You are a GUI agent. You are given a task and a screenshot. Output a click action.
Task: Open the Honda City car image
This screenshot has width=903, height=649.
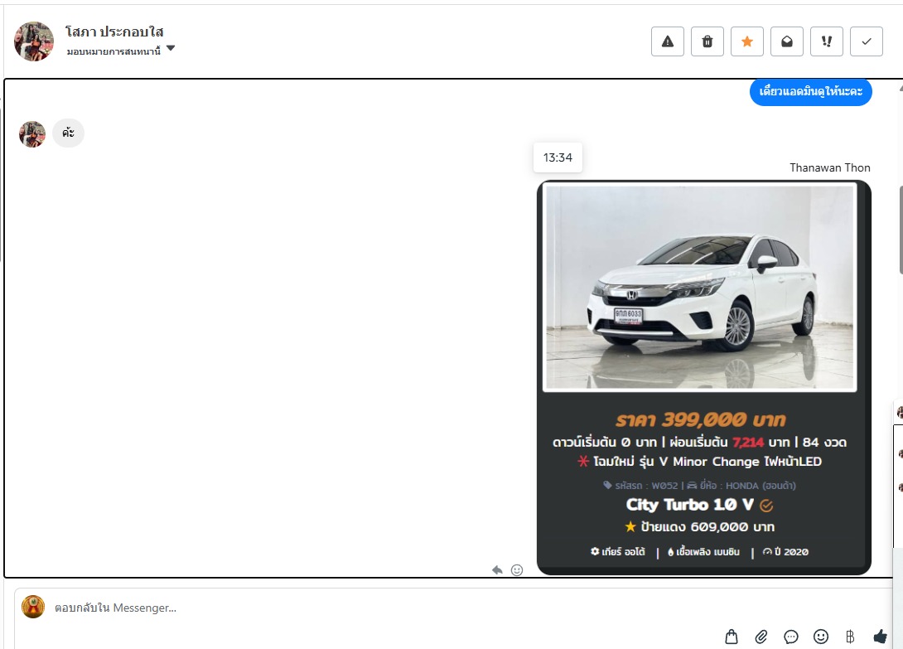pos(699,288)
